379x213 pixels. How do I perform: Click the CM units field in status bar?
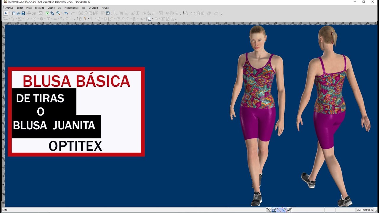pos(365,210)
